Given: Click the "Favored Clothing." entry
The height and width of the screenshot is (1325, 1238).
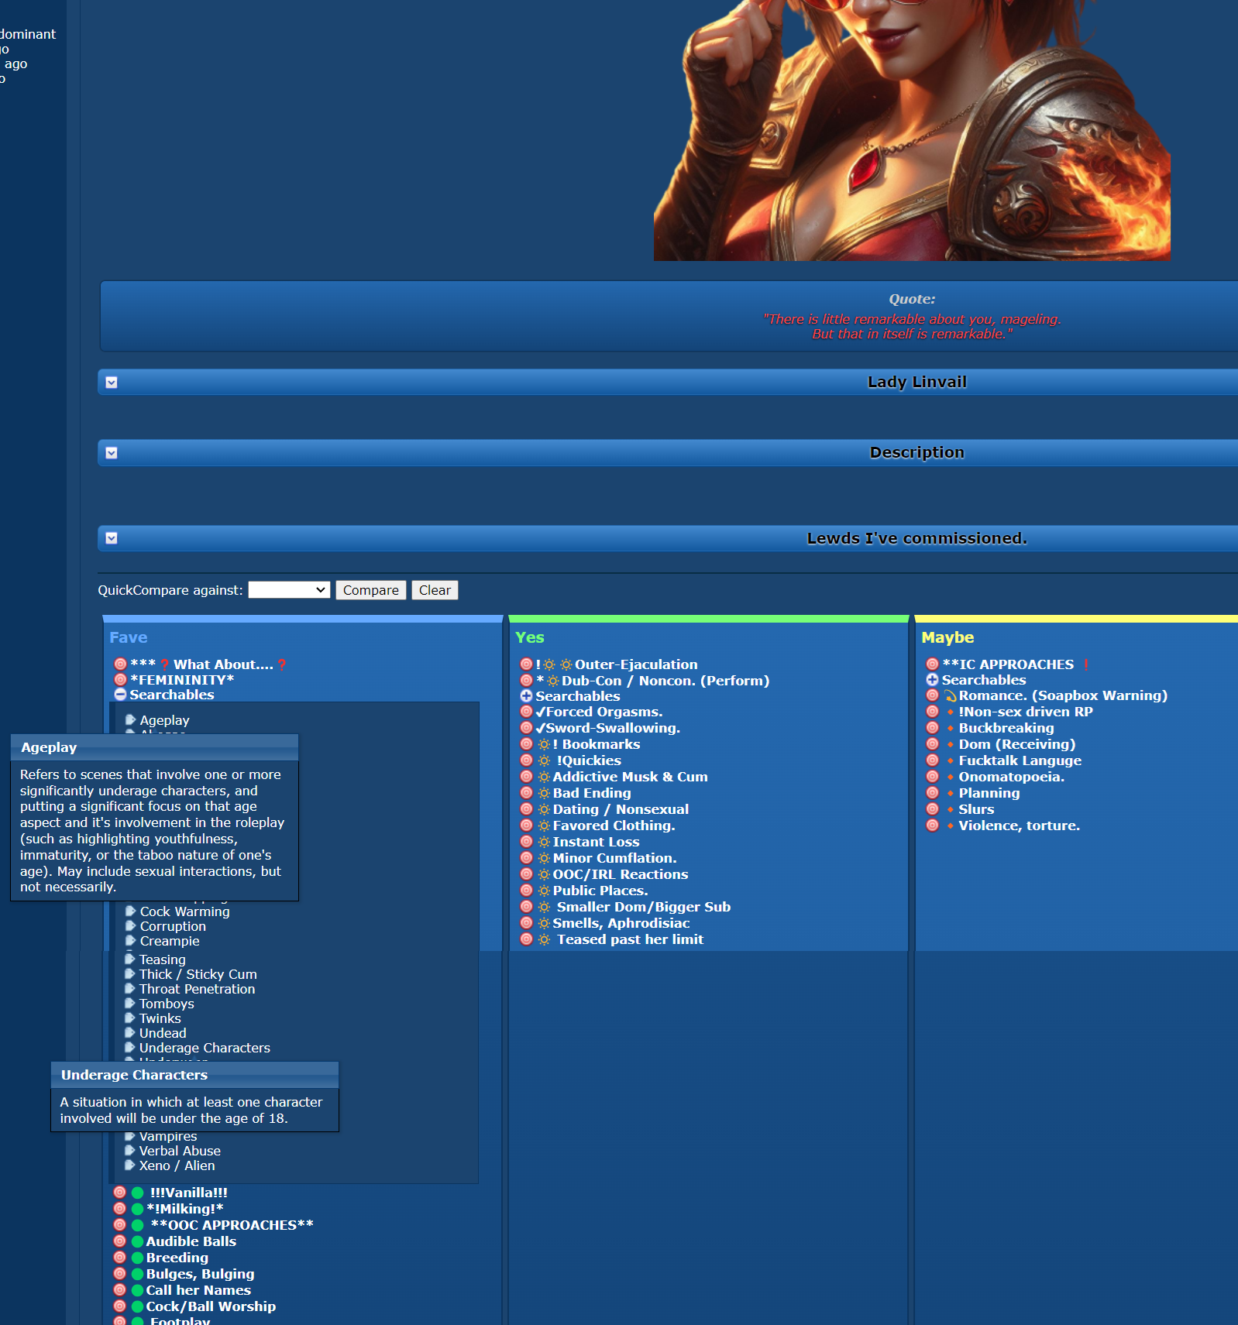Looking at the screenshot, I should 614,826.
